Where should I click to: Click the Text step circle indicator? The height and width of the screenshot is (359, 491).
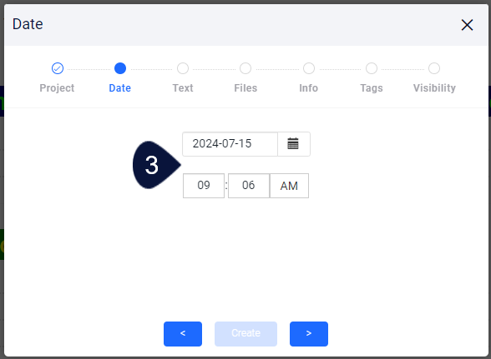pyautogui.click(x=183, y=68)
